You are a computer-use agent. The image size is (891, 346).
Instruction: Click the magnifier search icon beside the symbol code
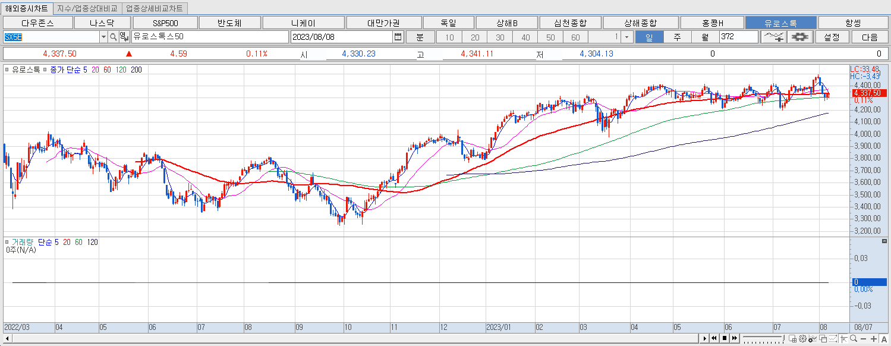113,37
